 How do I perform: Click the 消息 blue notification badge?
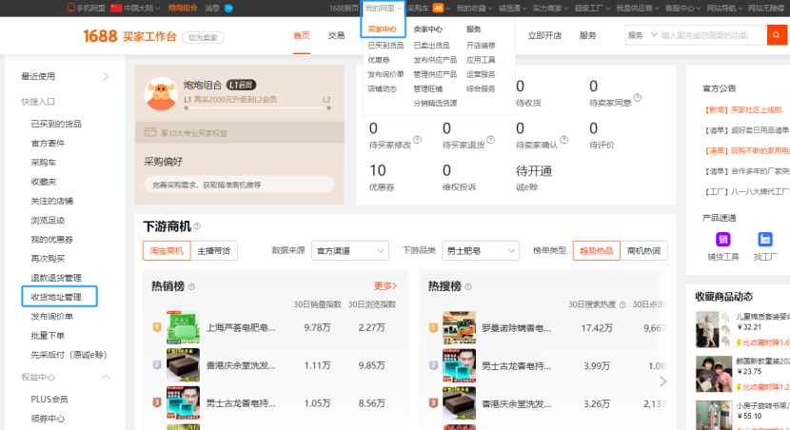pos(228,8)
